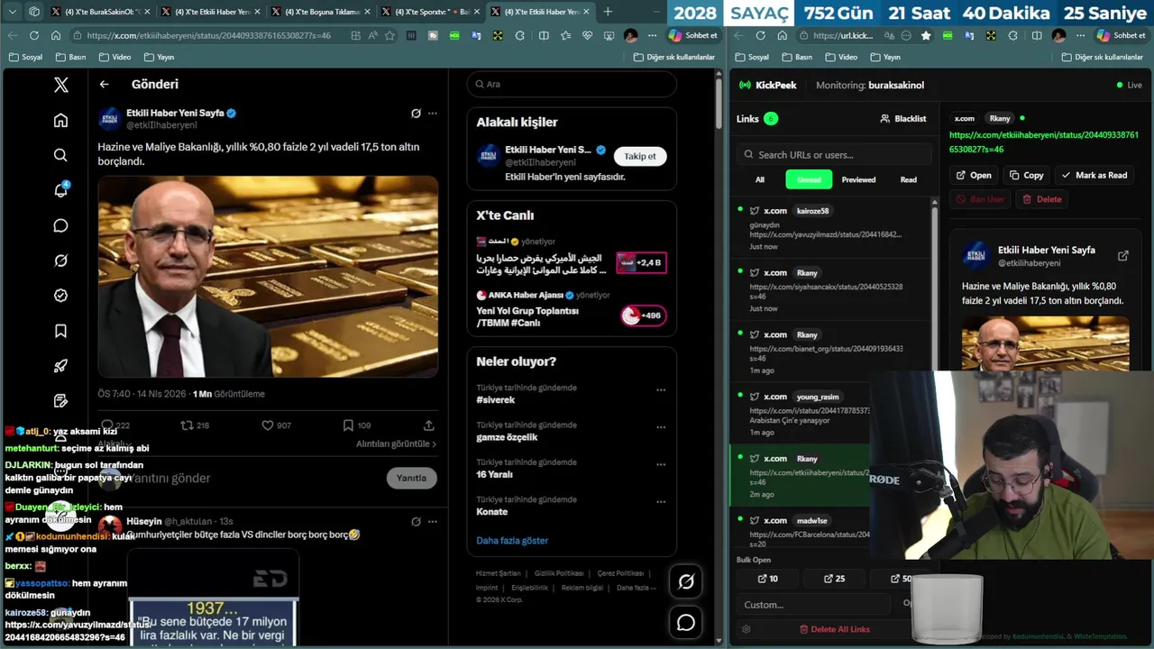Screen dimensions: 1154x649
Task: Open Blacklist in KickPeek
Action: coord(903,118)
